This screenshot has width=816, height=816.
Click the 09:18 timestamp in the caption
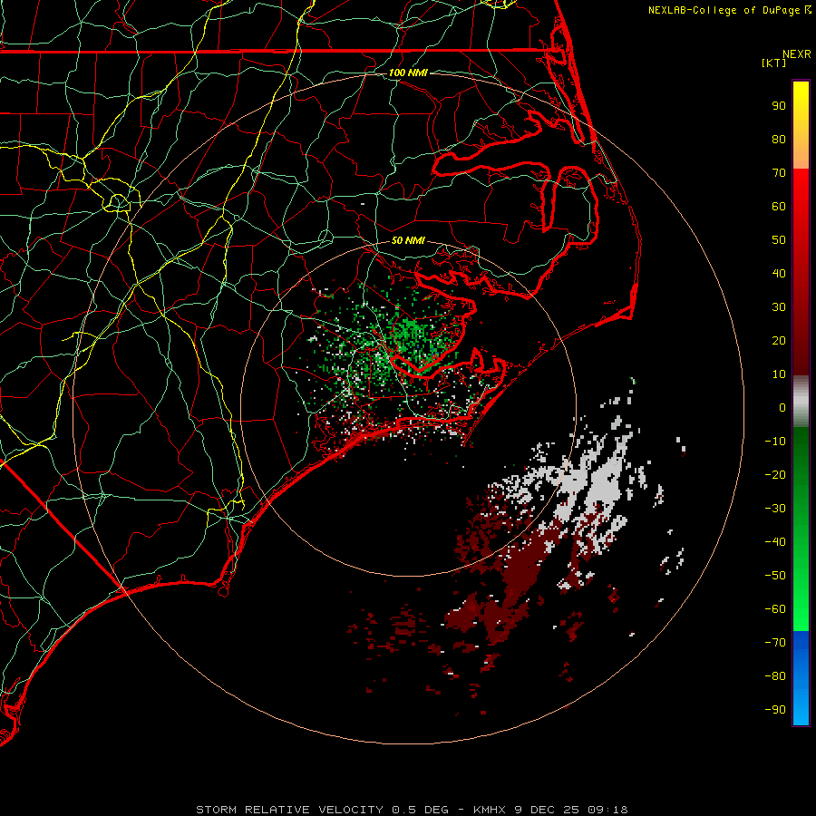[607, 810]
